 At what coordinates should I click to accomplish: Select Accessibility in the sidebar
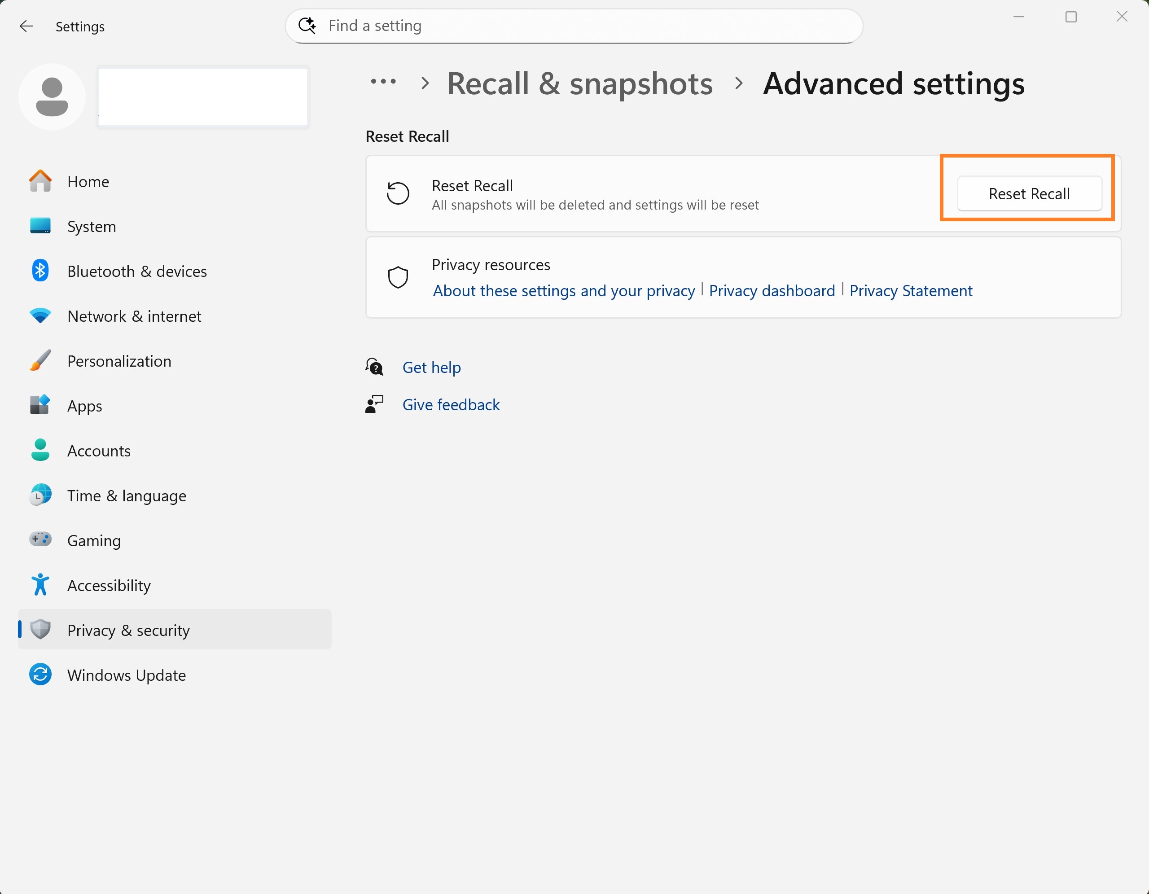click(175, 585)
